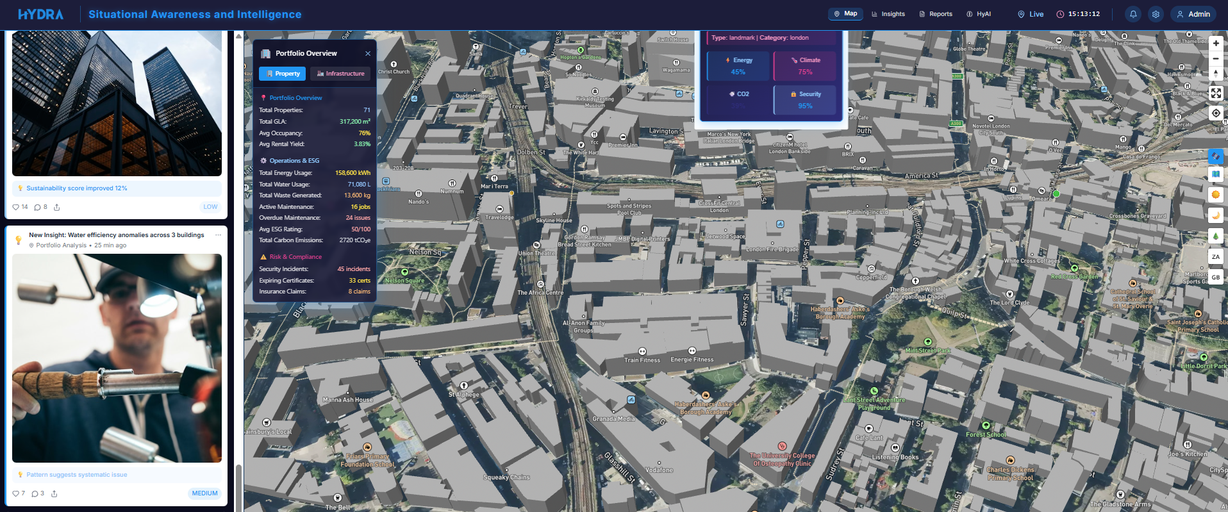Open the Pattern suggests systematic issue note
1228x512 pixels.
click(x=117, y=475)
